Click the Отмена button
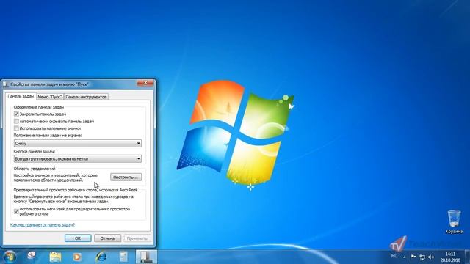This screenshot has height=264, width=470. (107, 238)
